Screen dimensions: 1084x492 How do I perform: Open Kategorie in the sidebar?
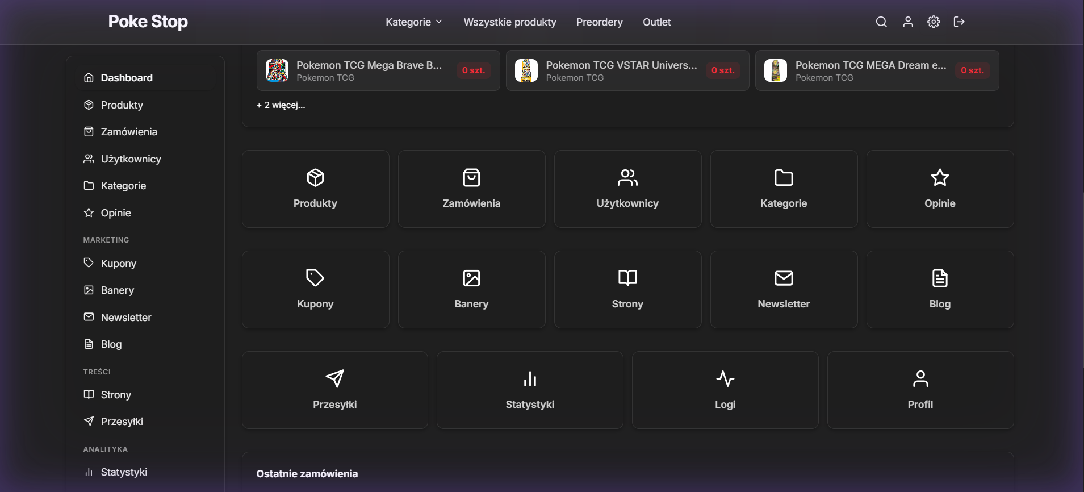(x=145, y=186)
